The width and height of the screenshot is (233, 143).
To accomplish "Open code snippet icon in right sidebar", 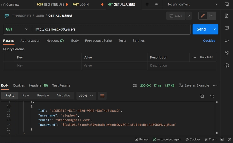I will coord(227,40).
